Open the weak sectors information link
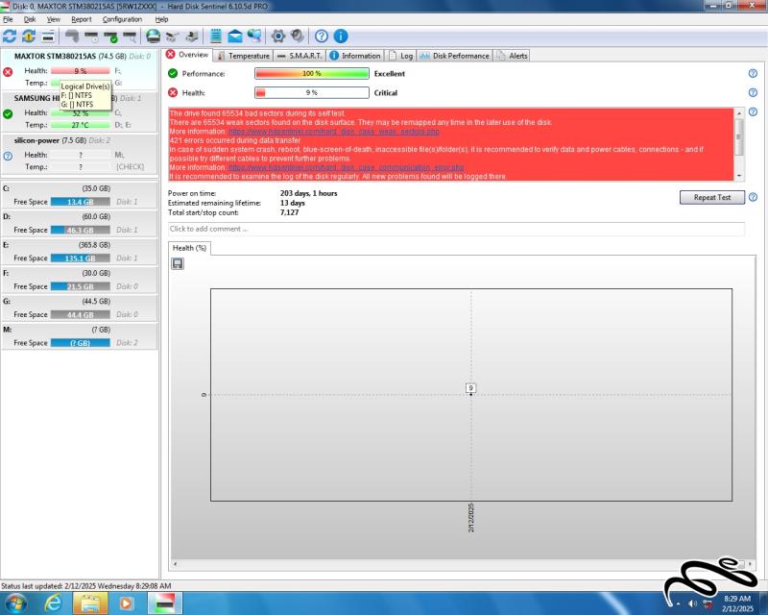This screenshot has height=615, width=768. pyautogui.click(x=334, y=132)
